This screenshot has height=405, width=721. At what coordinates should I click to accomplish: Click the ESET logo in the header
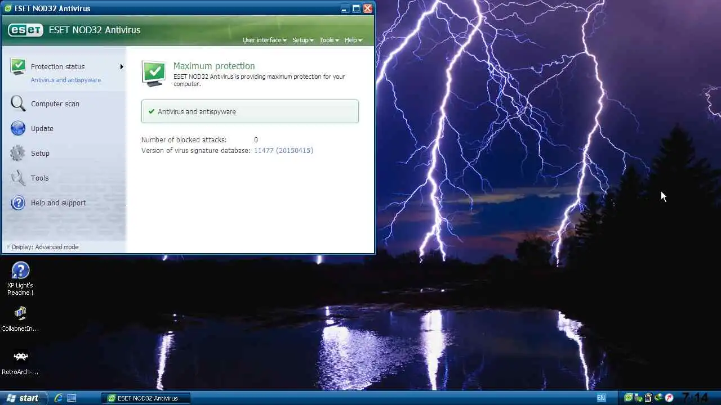(25, 30)
